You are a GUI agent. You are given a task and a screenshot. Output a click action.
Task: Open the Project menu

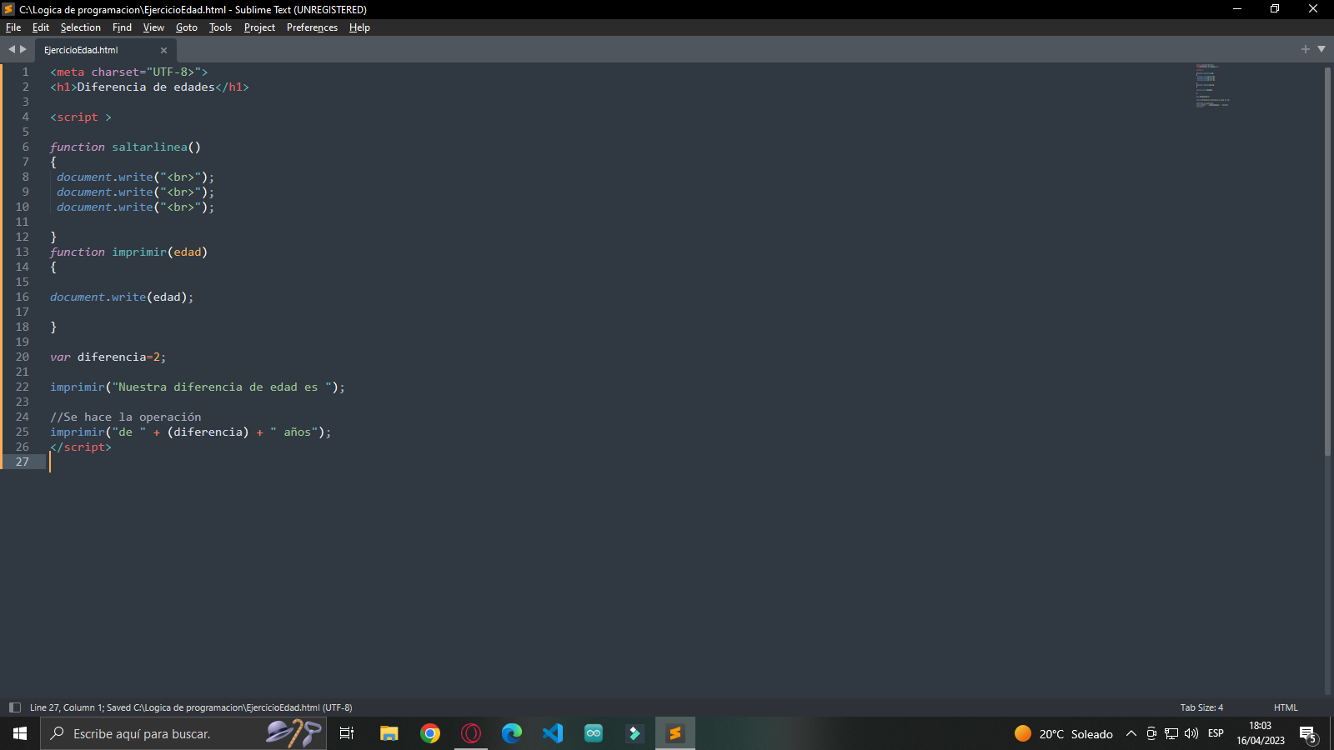(259, 27)
